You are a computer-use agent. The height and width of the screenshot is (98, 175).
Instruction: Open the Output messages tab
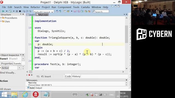[x=39, y=88]
